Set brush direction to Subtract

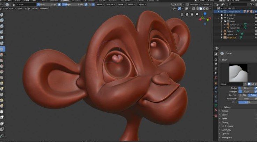click(x=252, y=95)
